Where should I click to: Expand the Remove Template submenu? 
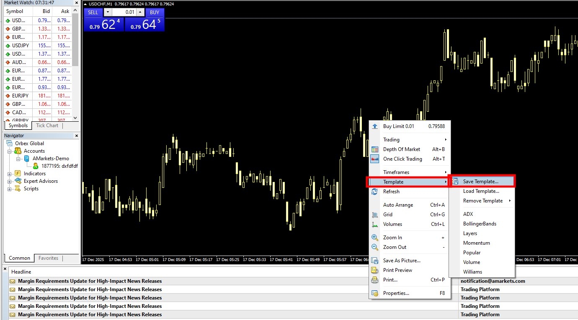[x=483, y=201]
